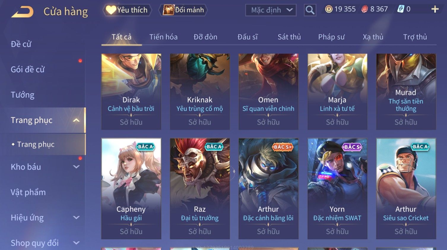Click the heart Yêu thích icon
This screenshot has height=250, width=447.
(x=111, y=10)
